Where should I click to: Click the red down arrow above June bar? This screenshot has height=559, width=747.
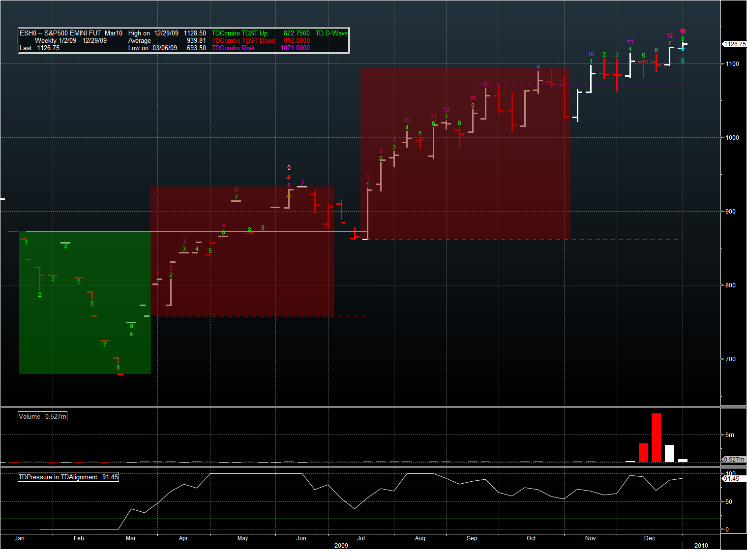coord(289,178)
